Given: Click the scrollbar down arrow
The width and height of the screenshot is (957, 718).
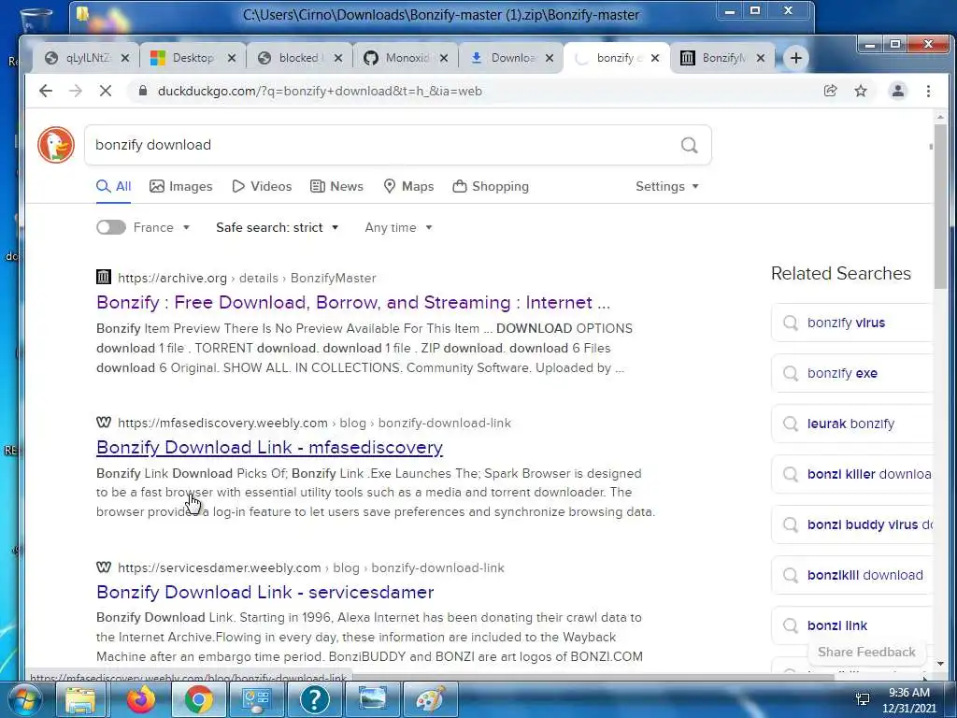Looking at the screenshot, I should coord(940,664).
